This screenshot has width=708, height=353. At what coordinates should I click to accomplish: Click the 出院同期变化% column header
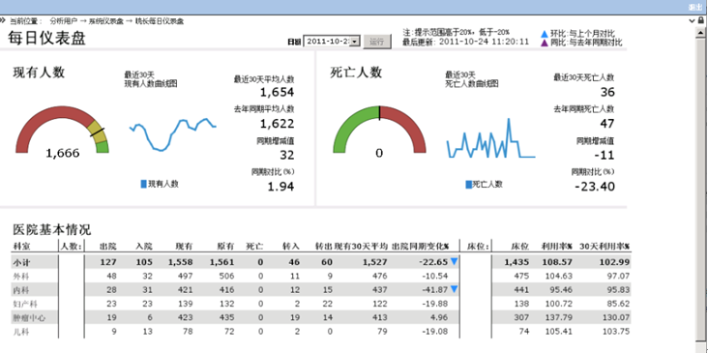[x=420, y=247]
